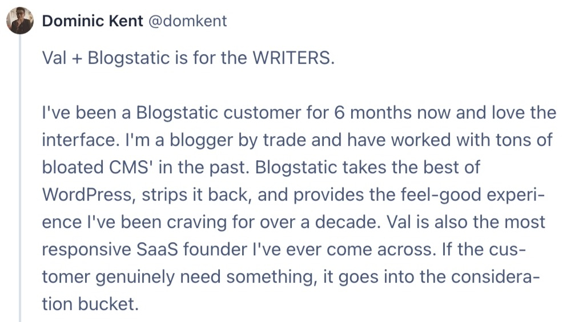Viewport: 571px width, 322px height.
Task: Click the word 'genuinely' in the text
Action: (x=135, y=278)
